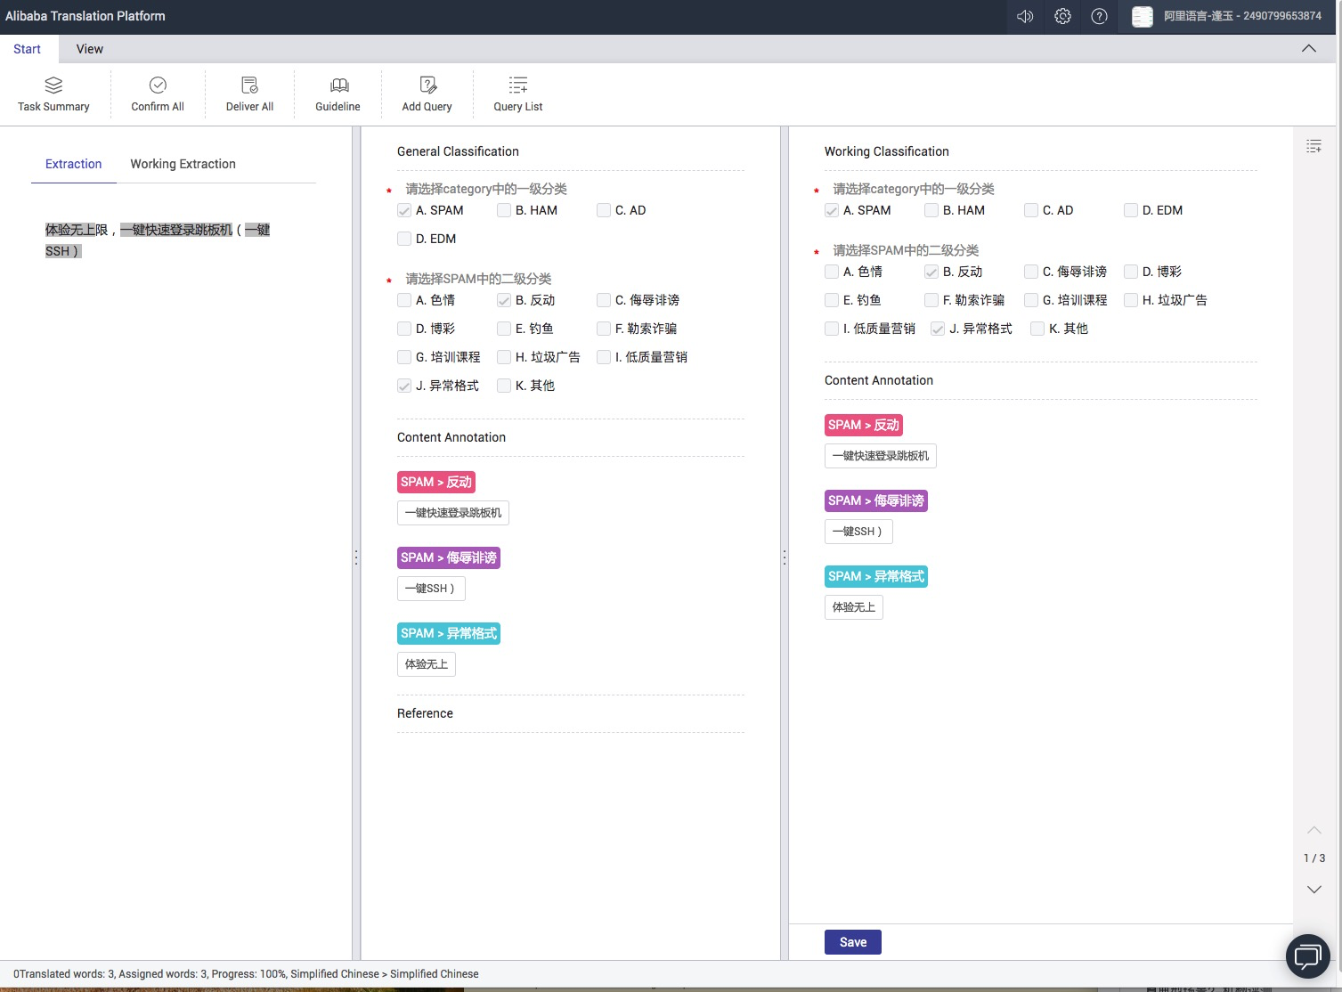Screen dimensions: 1342x992
Task: Go to next item with down arrow
Action: tap(1314, 889)
